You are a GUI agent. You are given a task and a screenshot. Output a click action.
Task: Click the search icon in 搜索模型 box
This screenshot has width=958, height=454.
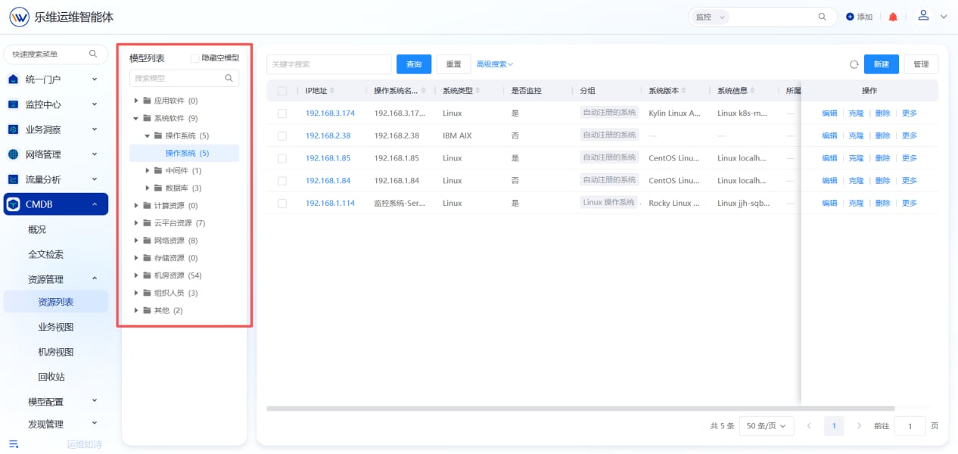(229, 78)
